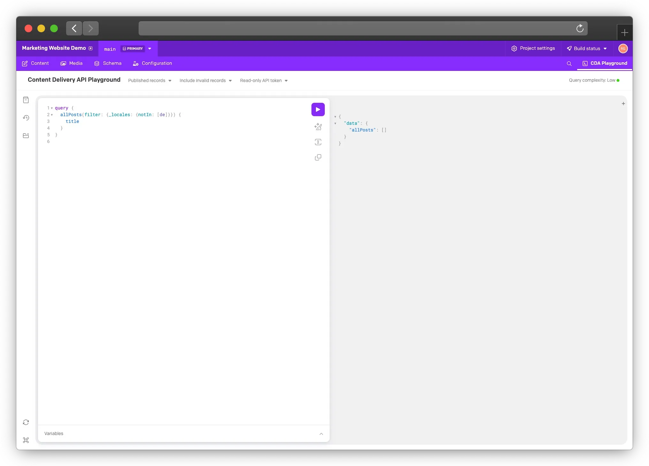This screenshot has width=649, height=466.
Task: Run the GraphQL query with play button
Action: (318, 109)
